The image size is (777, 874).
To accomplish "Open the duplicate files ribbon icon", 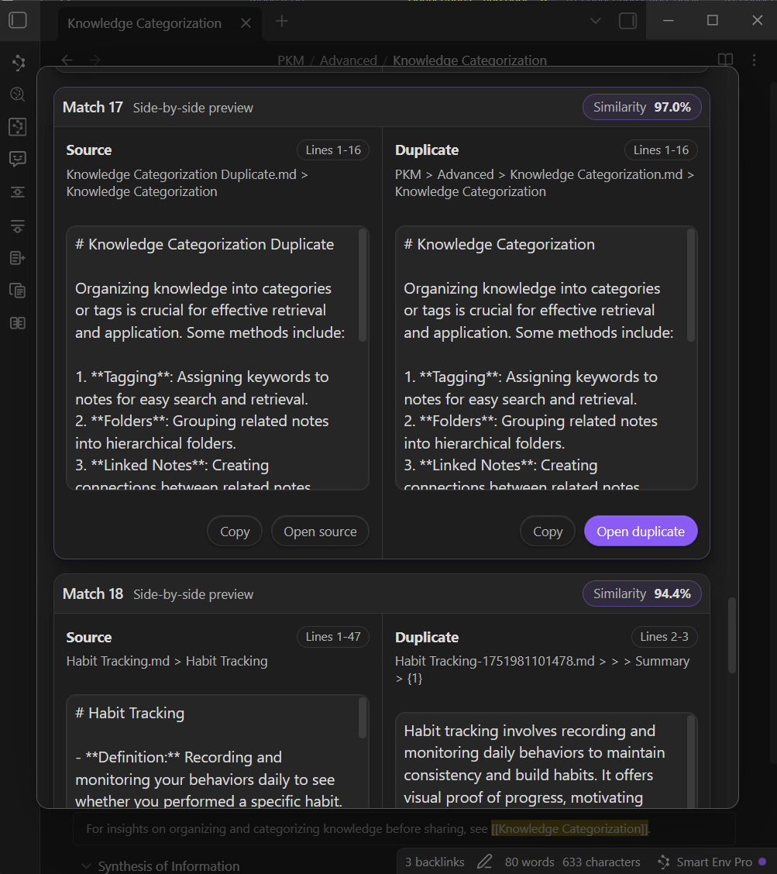I will point(18,291).
